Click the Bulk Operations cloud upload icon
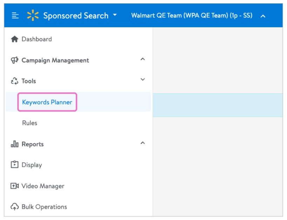Image resolution: width=287 pixels, height=220 pixels. coord(14,207)
